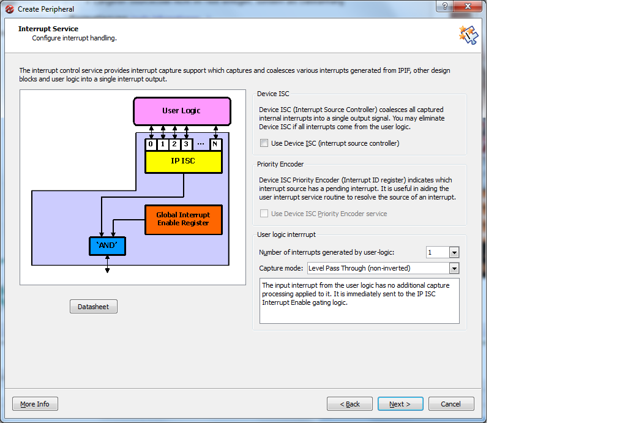Click the blue 'AND' block in diagram
The image size is (617, 423).
pyautogui.click(x=107, y=246)
